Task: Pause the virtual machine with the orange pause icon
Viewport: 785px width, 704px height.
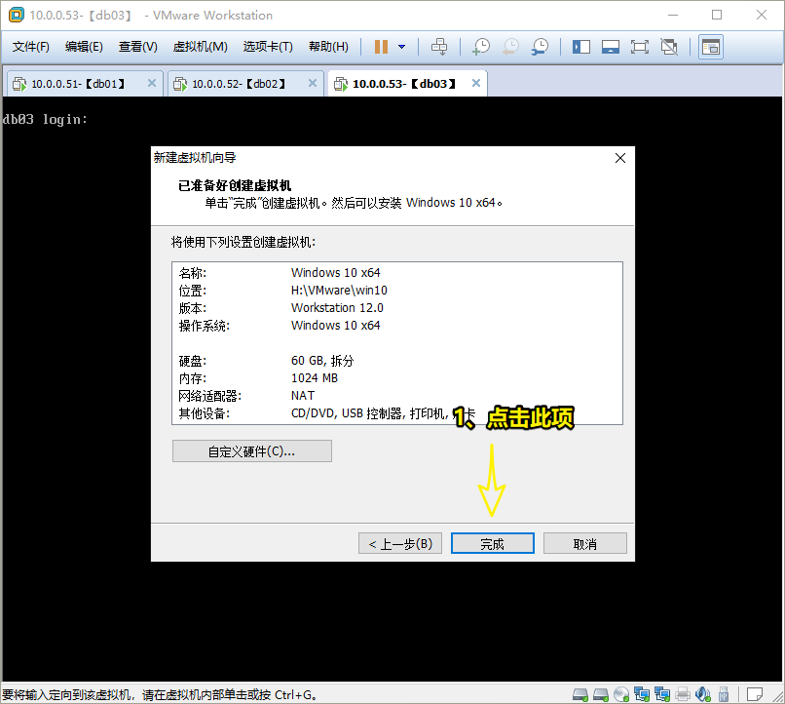Action: pos(381,47)
